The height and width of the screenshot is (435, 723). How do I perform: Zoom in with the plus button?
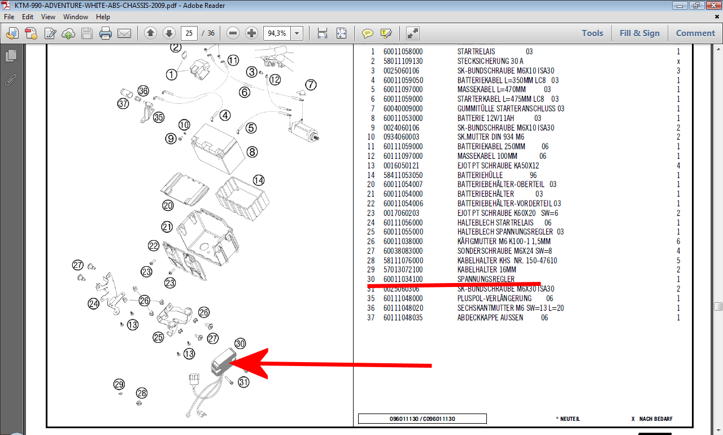(x=252, y=33)
